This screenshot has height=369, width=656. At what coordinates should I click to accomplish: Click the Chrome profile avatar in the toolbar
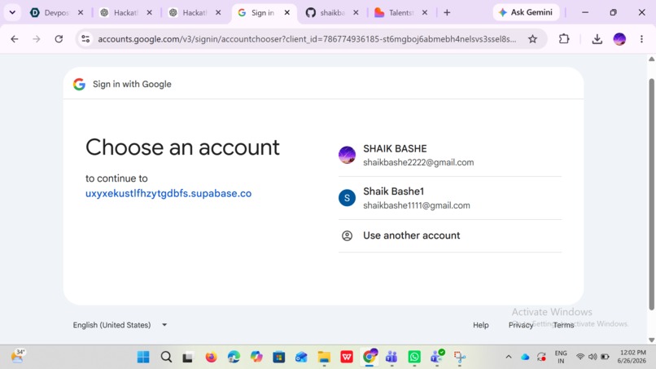point(619,39)
